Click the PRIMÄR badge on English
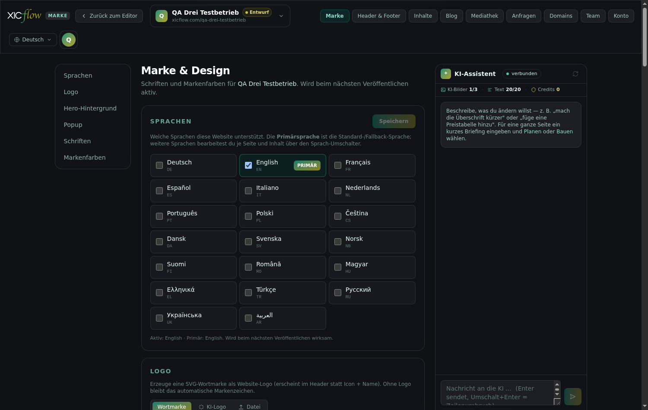 (307, 165)
